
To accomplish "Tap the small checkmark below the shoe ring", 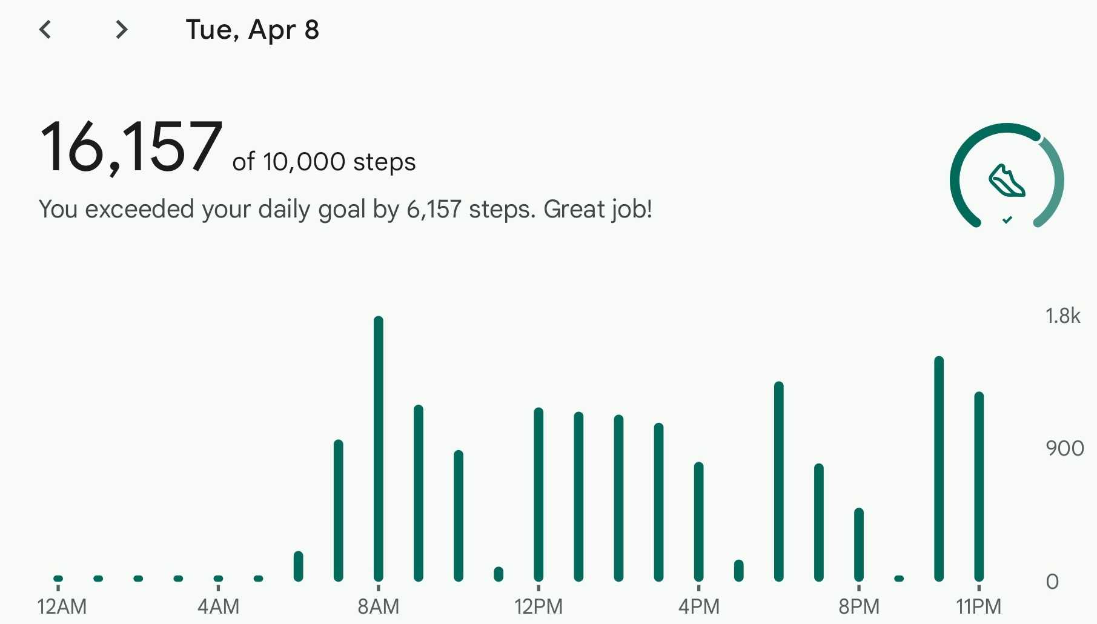I will [x=1007, y=220].
